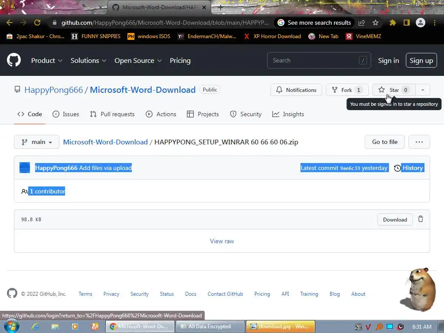Open the Pricing page in header

[180, 60]
